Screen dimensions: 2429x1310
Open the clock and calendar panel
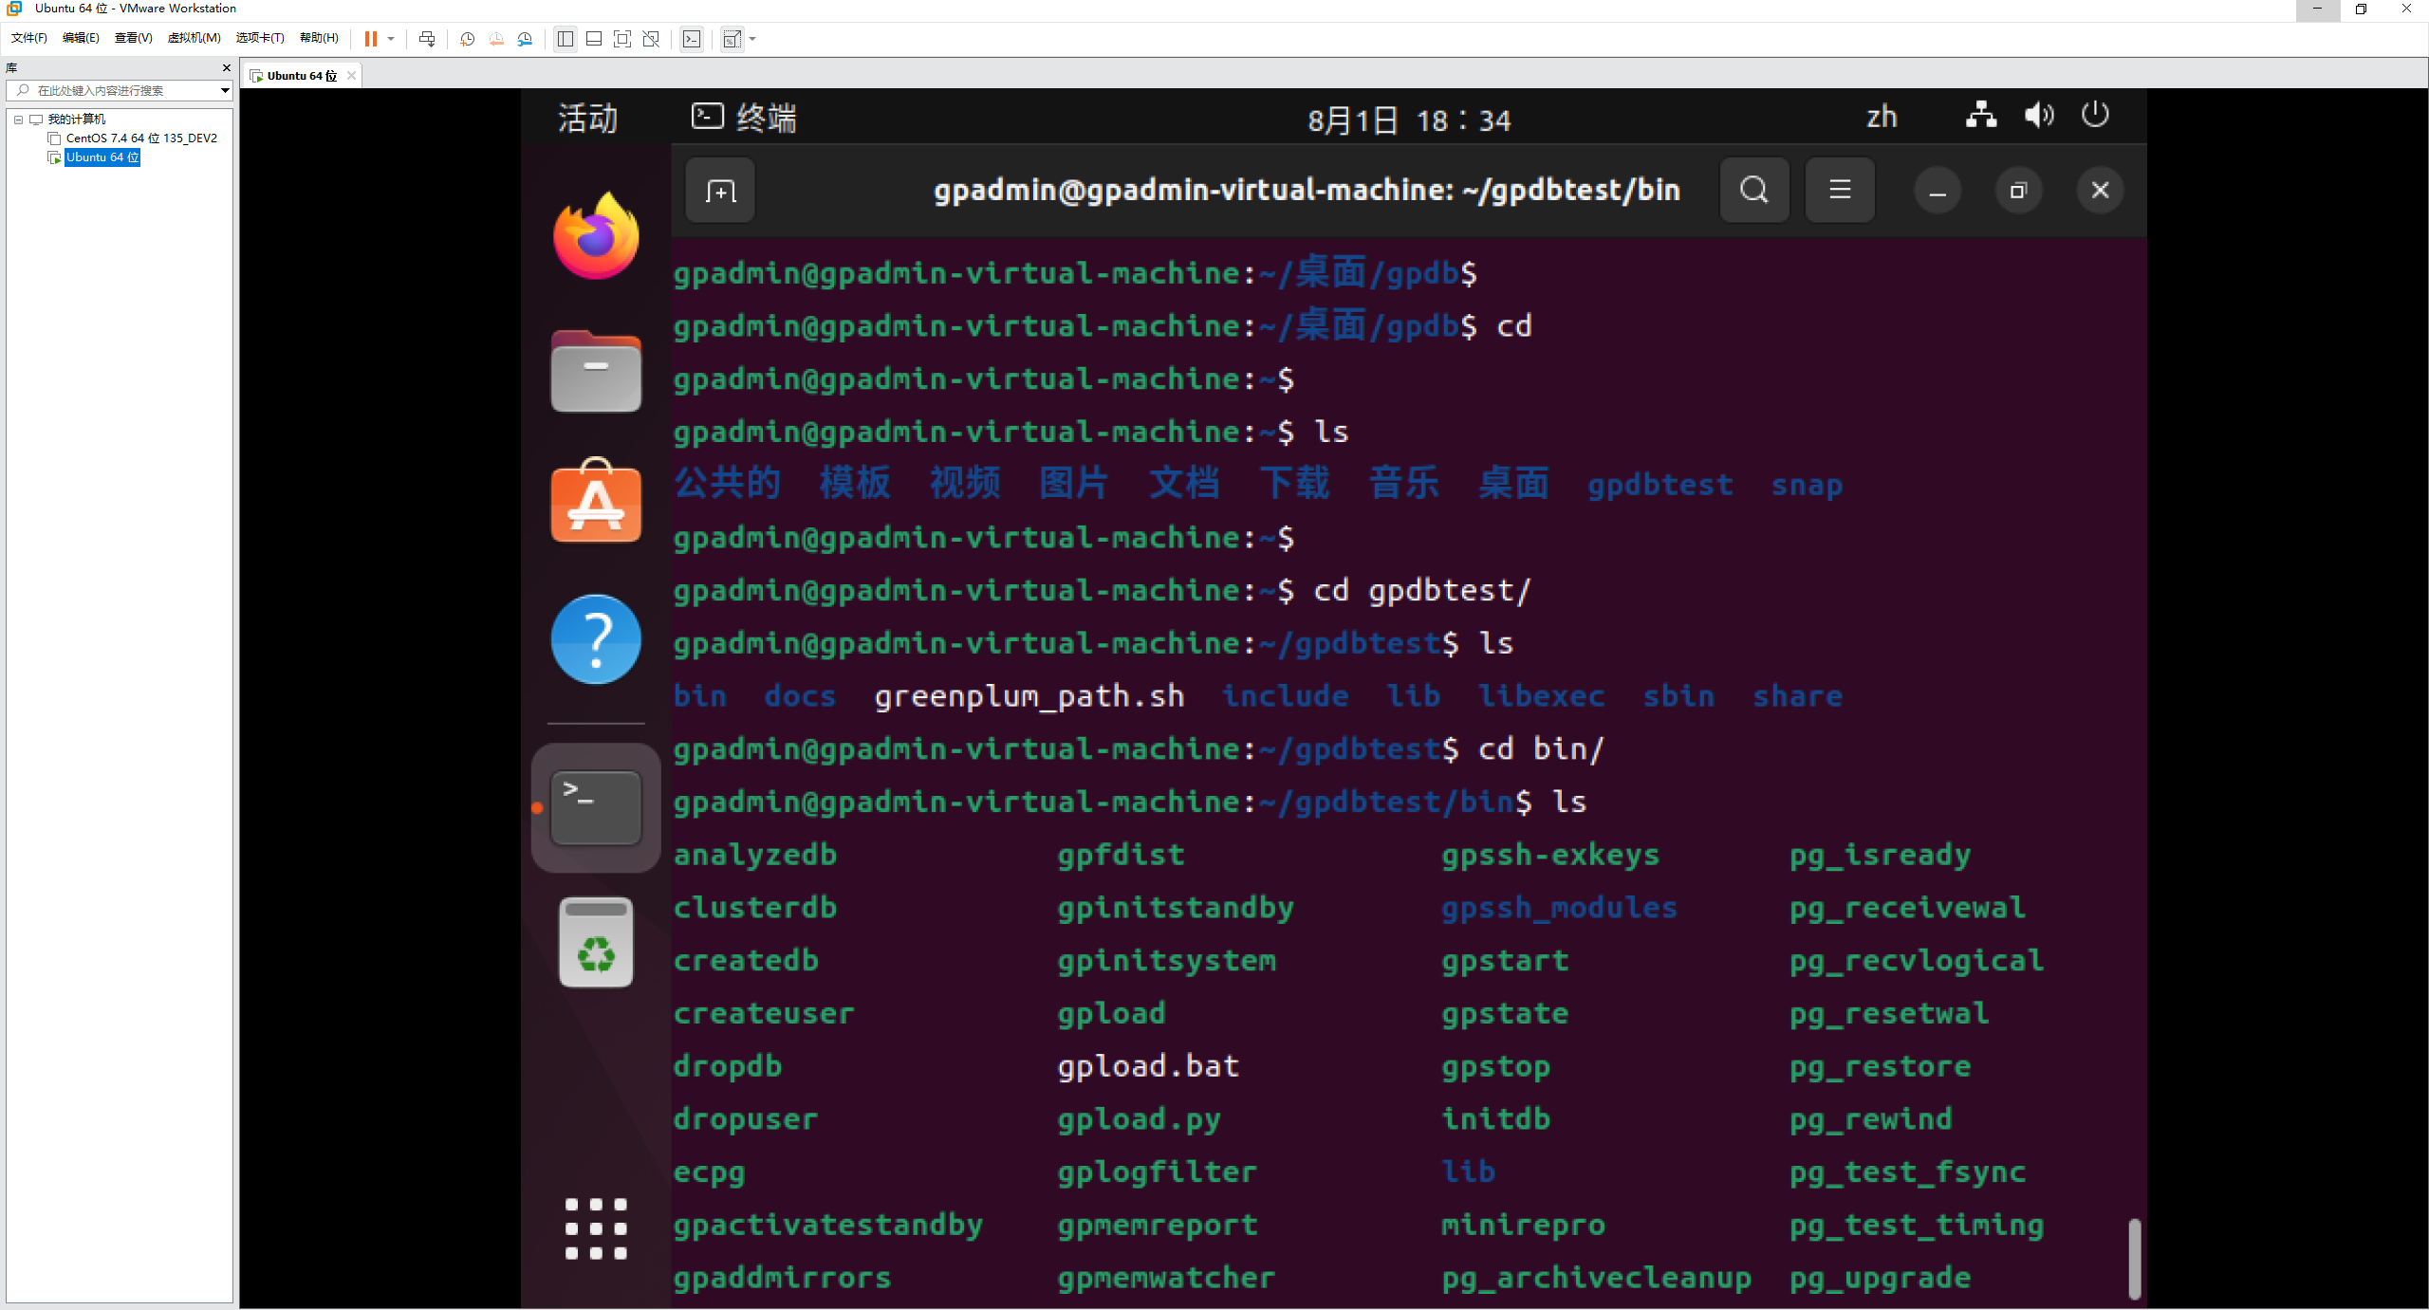1410,120
